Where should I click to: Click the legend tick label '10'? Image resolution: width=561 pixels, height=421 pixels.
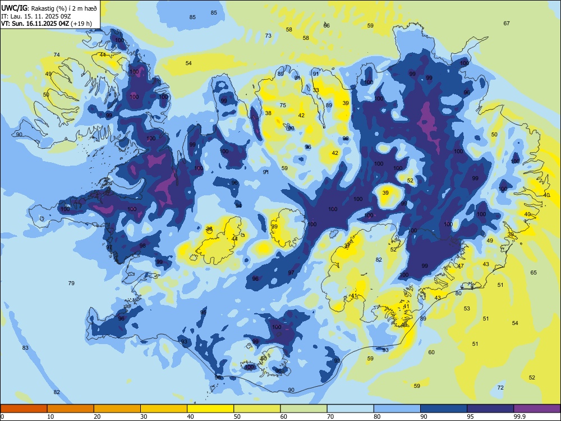click(50, 417)
